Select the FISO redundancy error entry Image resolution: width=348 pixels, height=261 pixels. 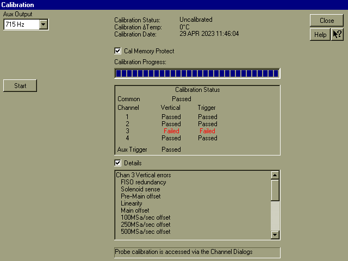[x=144, y=182]
